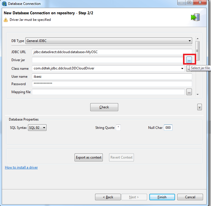Click the scrollbar down arrow
The height and width of the screenshot is (206, 211).
[198, 94]
